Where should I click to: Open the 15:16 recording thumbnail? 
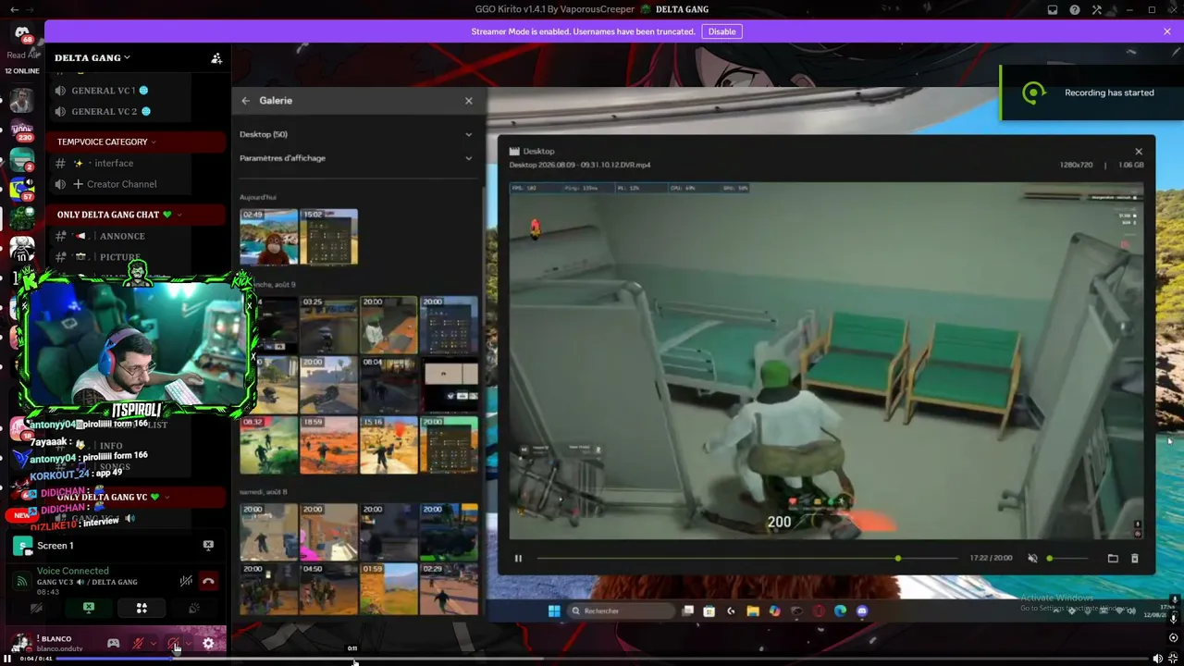pyautogui.click(x=388, y=445)
